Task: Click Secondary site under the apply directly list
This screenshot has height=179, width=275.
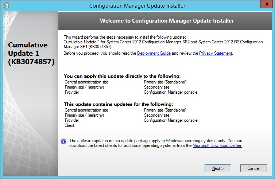Action: click(156, 87)
